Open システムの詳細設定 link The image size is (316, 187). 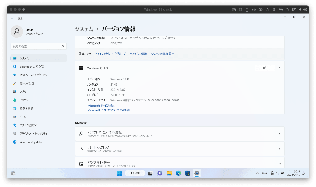pos(163,54)
